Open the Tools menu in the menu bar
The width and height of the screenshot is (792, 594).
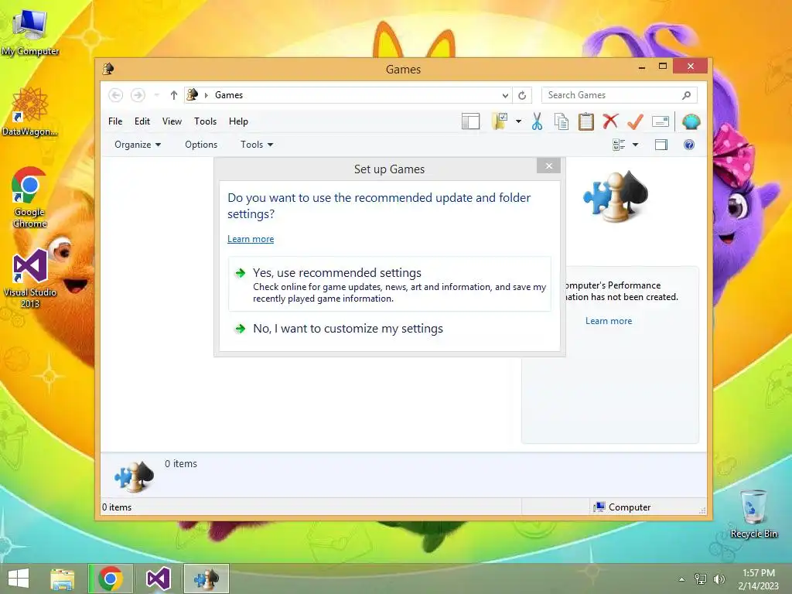click(x=205, y=121)
